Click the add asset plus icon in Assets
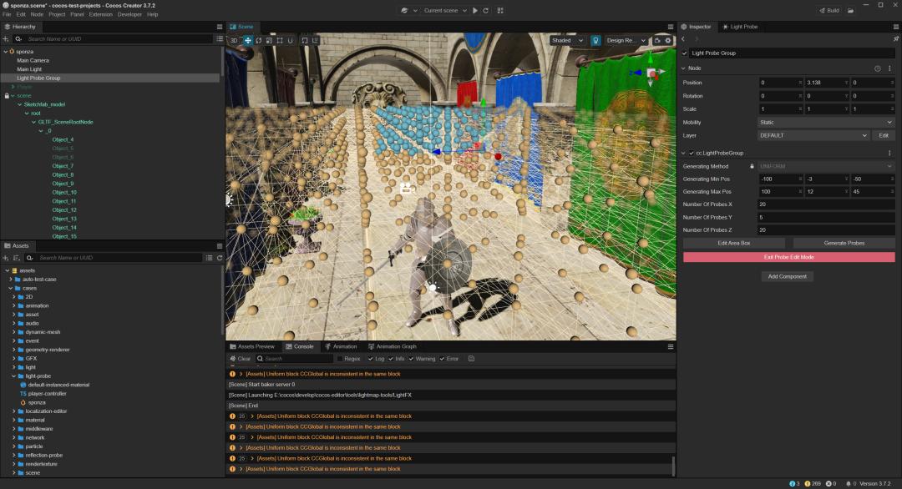This screenshot has width=902, height=489. (6, 258)
